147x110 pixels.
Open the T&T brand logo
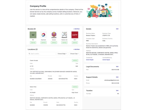[x=33, y=35]
